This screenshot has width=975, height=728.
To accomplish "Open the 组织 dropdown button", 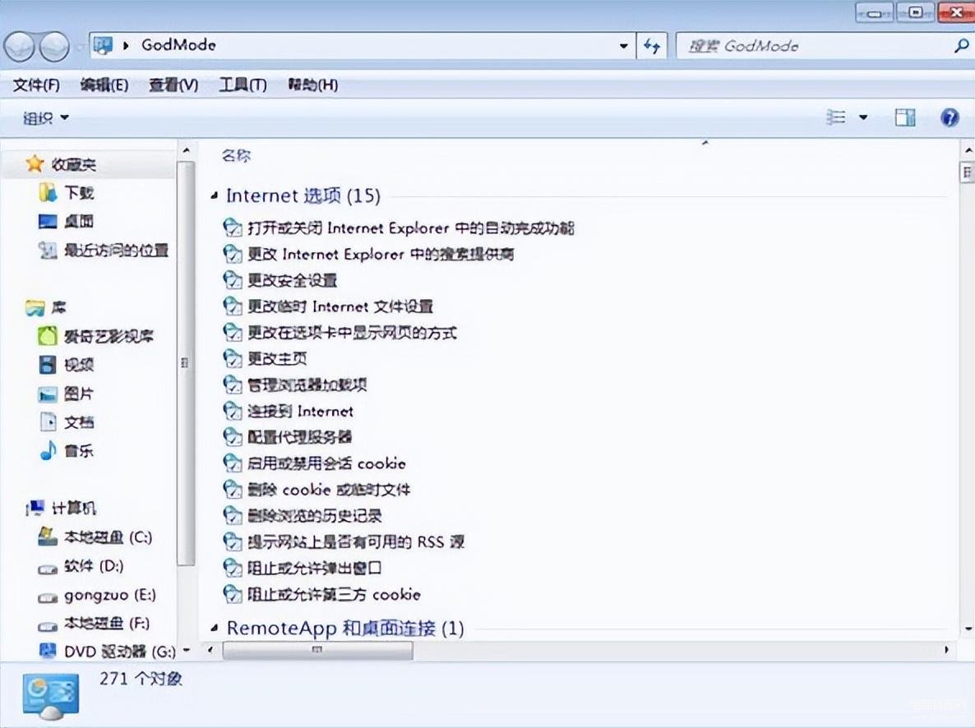I will [45, 117].
